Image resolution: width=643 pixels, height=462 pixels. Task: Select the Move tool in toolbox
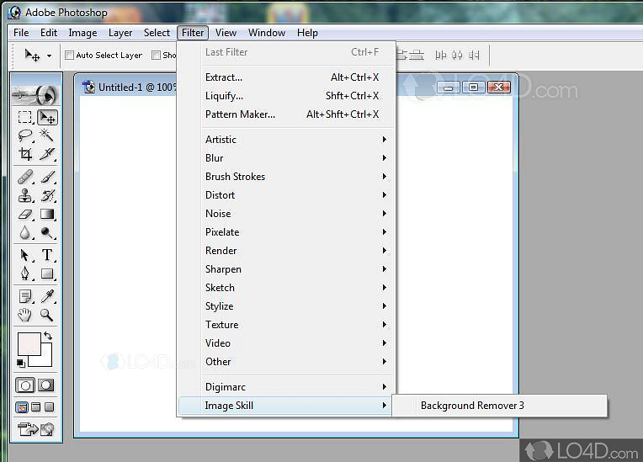[x=48, y=117]
